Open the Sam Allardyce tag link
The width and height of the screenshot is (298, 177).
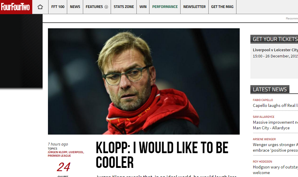[264, 117]
